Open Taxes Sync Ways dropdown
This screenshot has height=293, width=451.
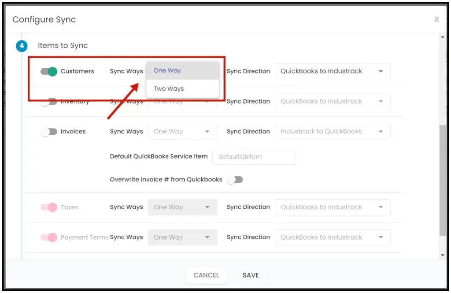[x=182, y=207]
